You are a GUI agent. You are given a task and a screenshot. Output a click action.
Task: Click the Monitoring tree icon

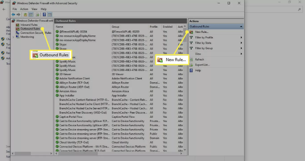pos(18,37)
